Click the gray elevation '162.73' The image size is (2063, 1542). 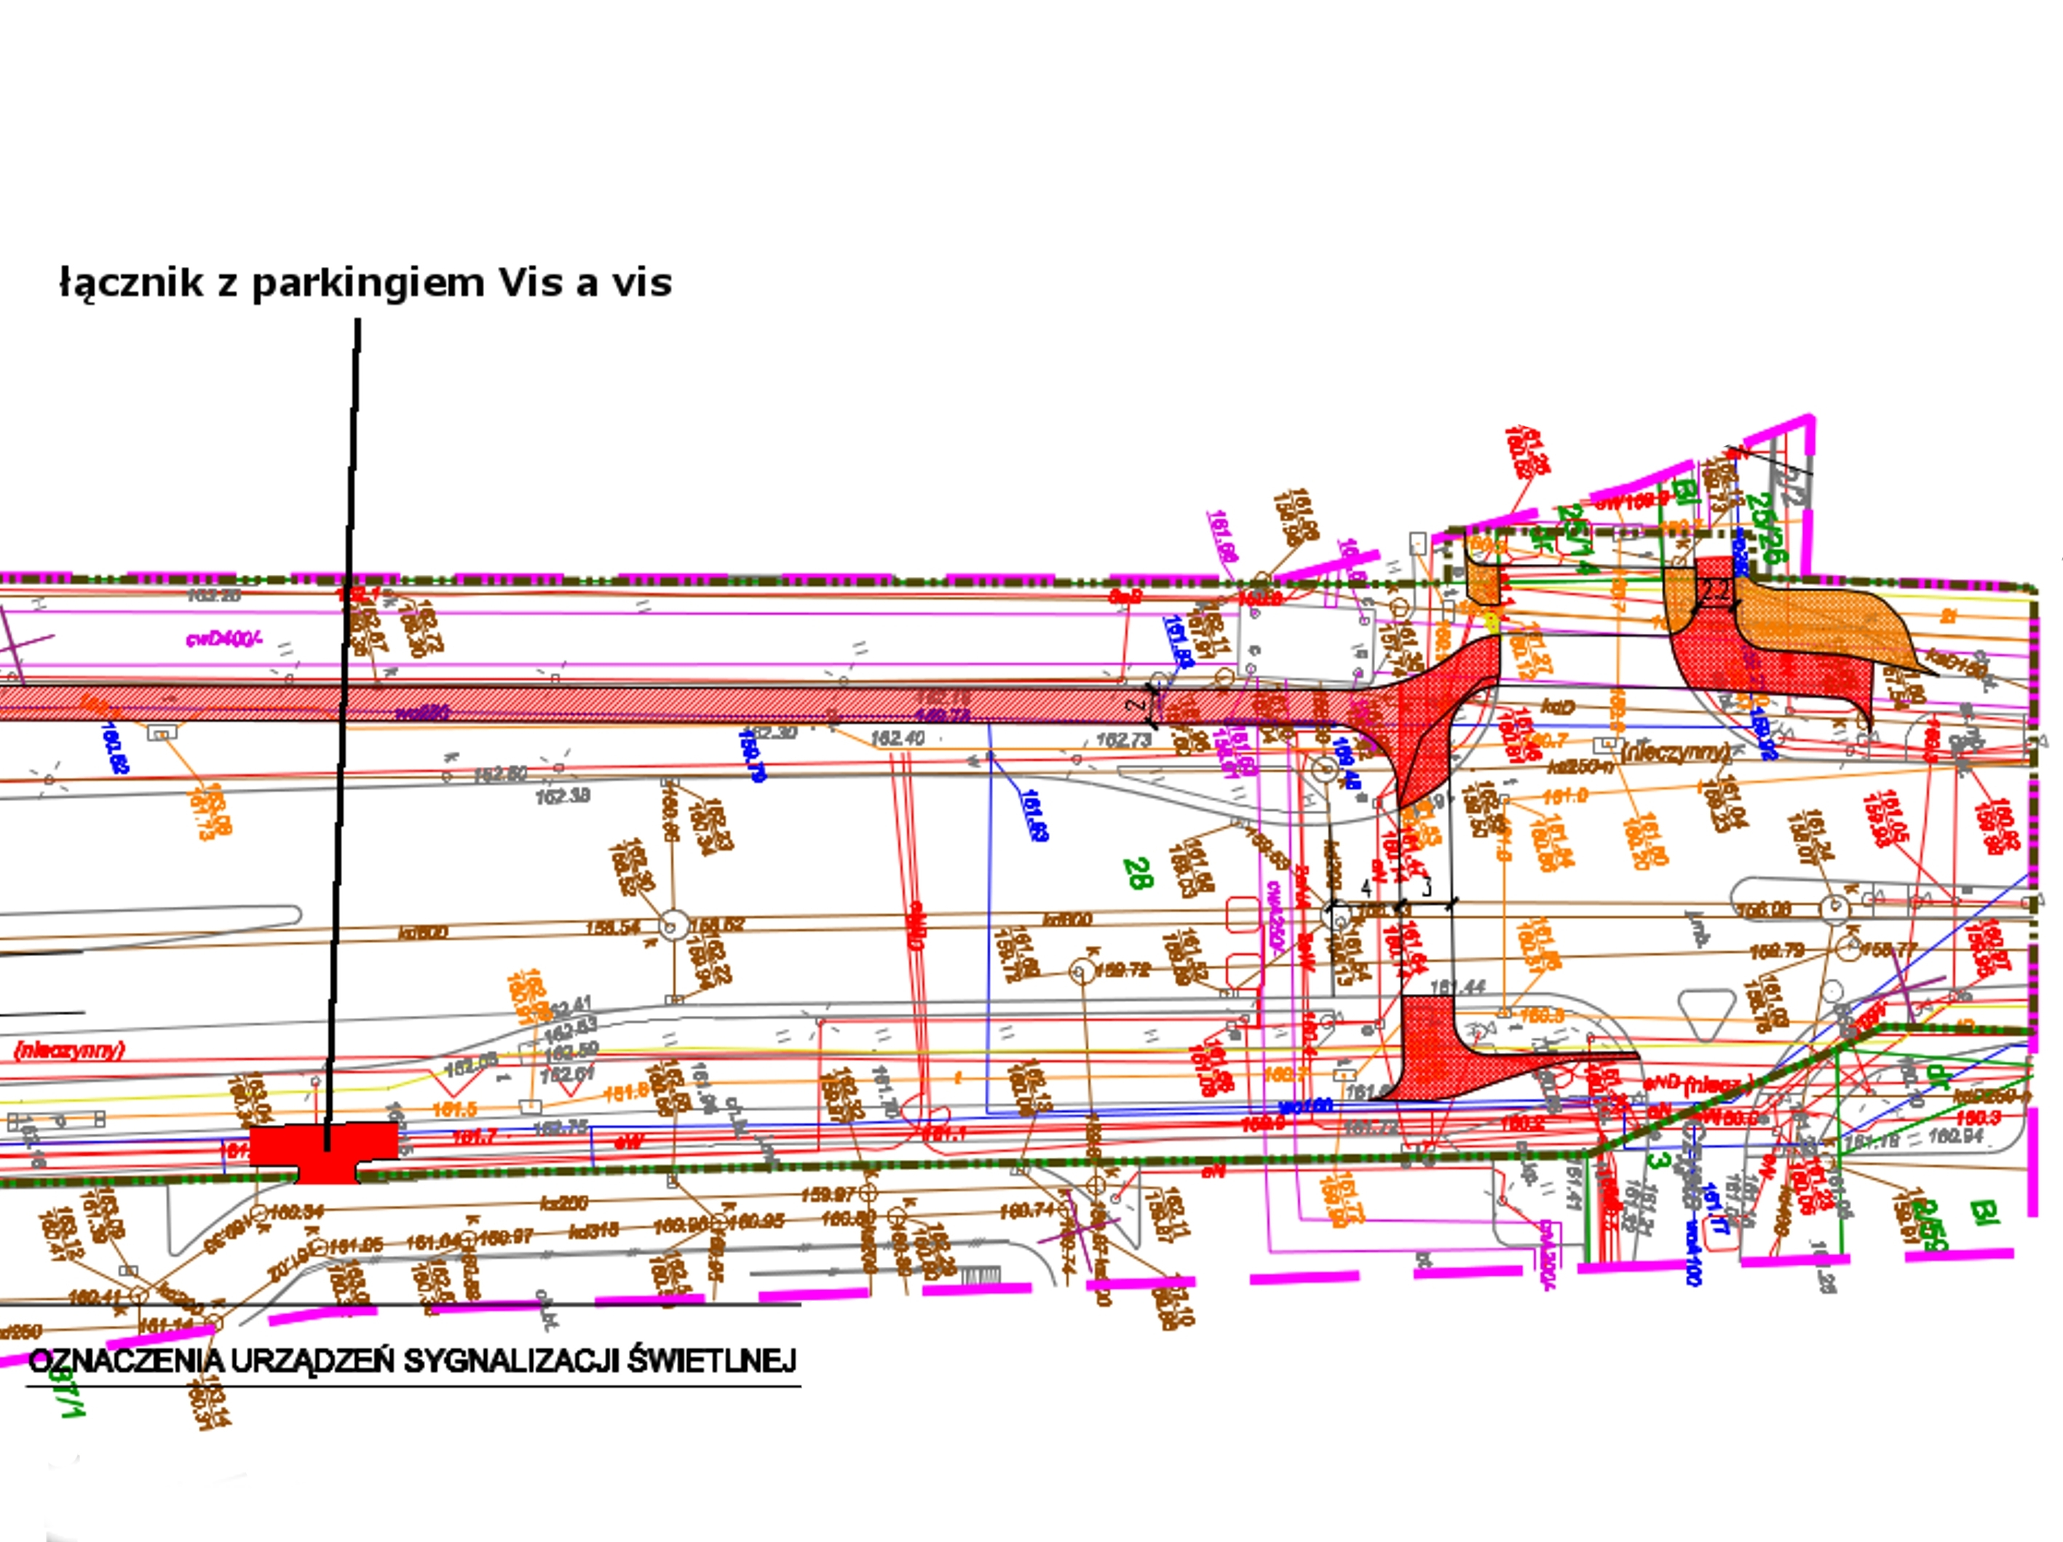(1124, 739)
